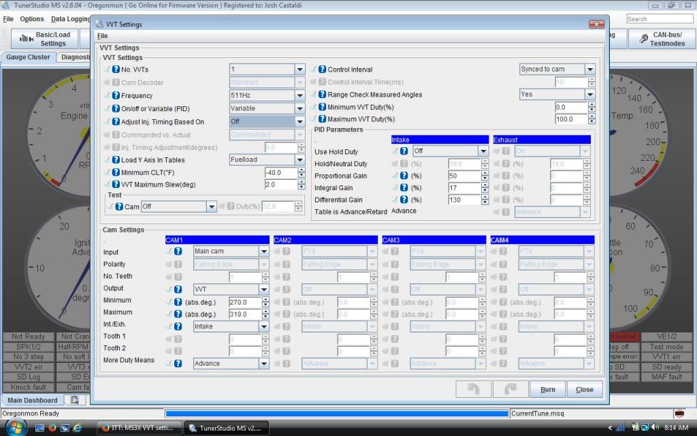The height and width of the screenshot is (436, 697).
Task: Click help icon for Minimum CLT setting
Action: [116, 172]
